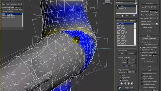This screenshot has height=91, width=161.
Task: Click Remove Zero Weights button
Action: (x=149, y=87)
